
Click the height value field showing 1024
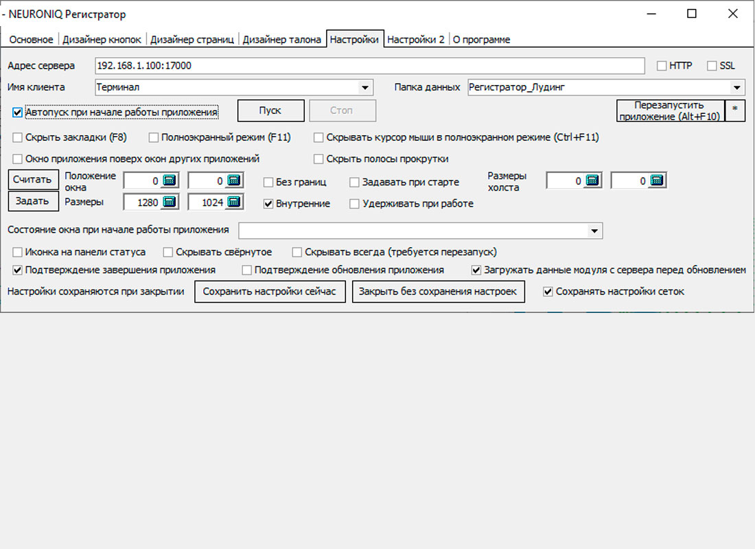pos(207,202)
